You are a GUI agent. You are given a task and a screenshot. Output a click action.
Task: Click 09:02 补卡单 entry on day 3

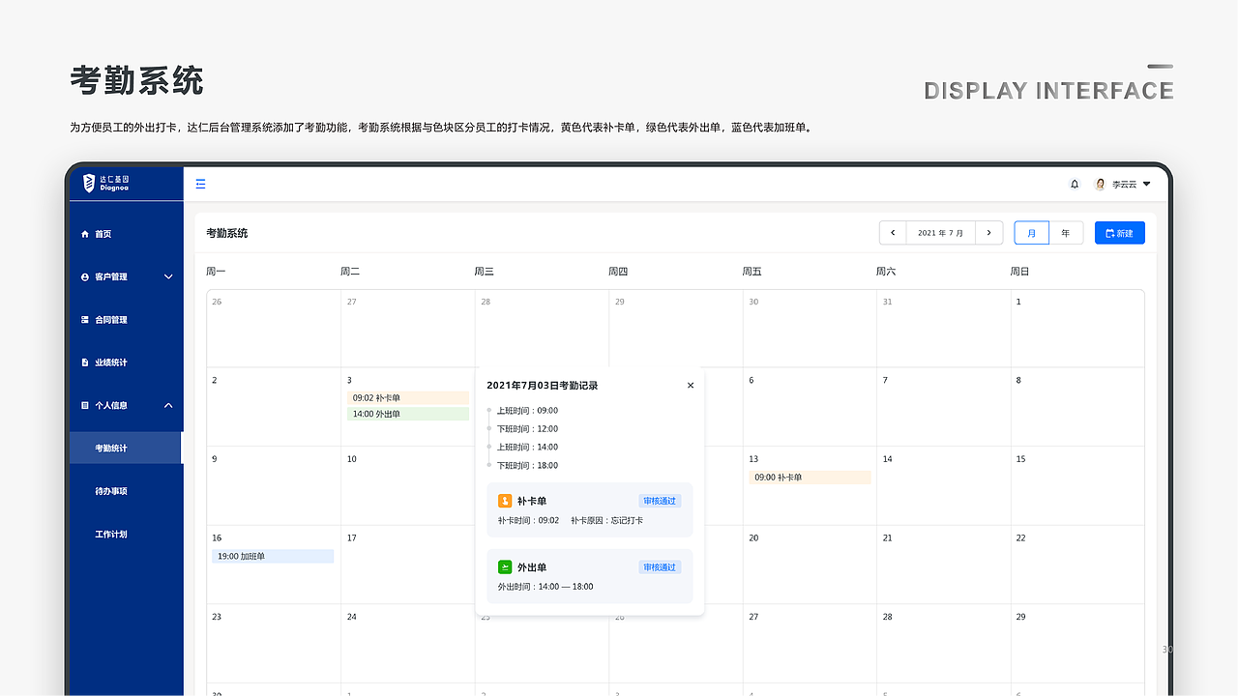click(x=407, y=397)
